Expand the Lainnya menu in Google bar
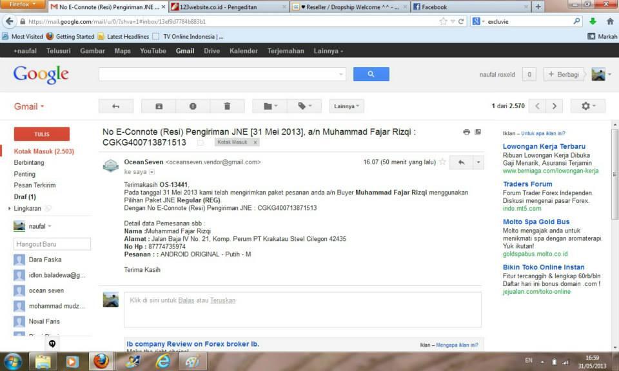Image resolution: width=619 pixels, height=371 pixels. tap(328, 51)
